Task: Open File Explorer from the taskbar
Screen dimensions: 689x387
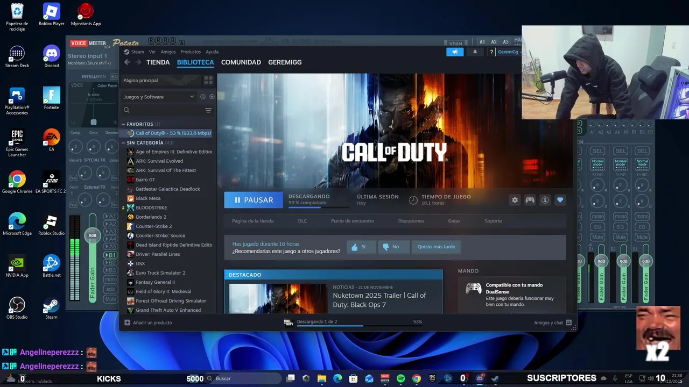Action: point(322,378)
